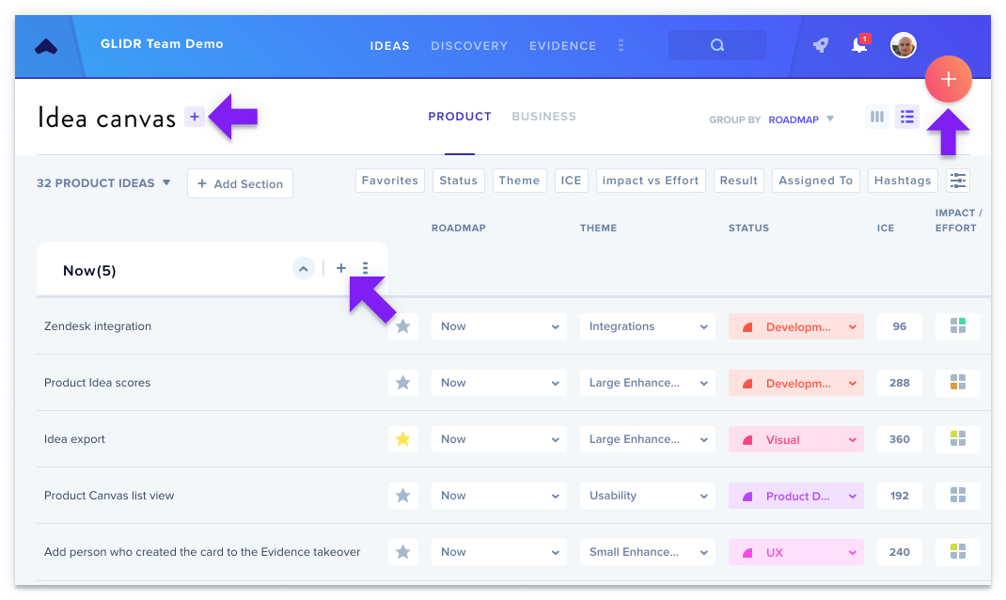Open column settings sliders icon
1006x600 pixels.
[958, 181]
